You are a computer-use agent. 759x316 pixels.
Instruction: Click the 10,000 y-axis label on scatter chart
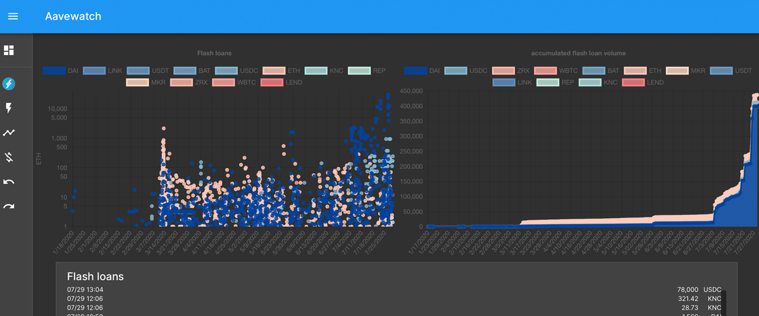(57, 108)
